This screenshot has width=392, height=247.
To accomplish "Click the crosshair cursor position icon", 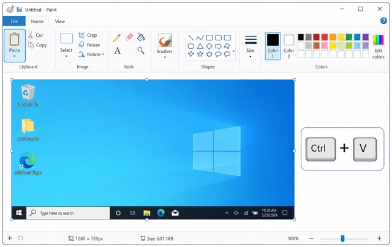I will (10, 238).
